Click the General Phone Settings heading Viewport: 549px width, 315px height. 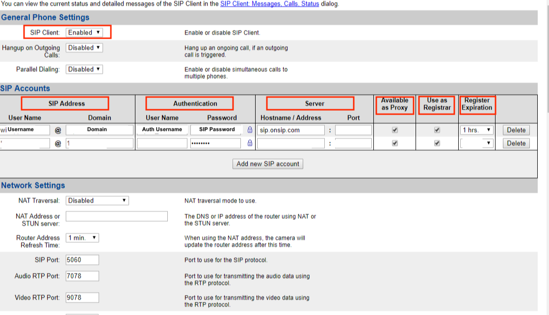(x=45, y=18)
